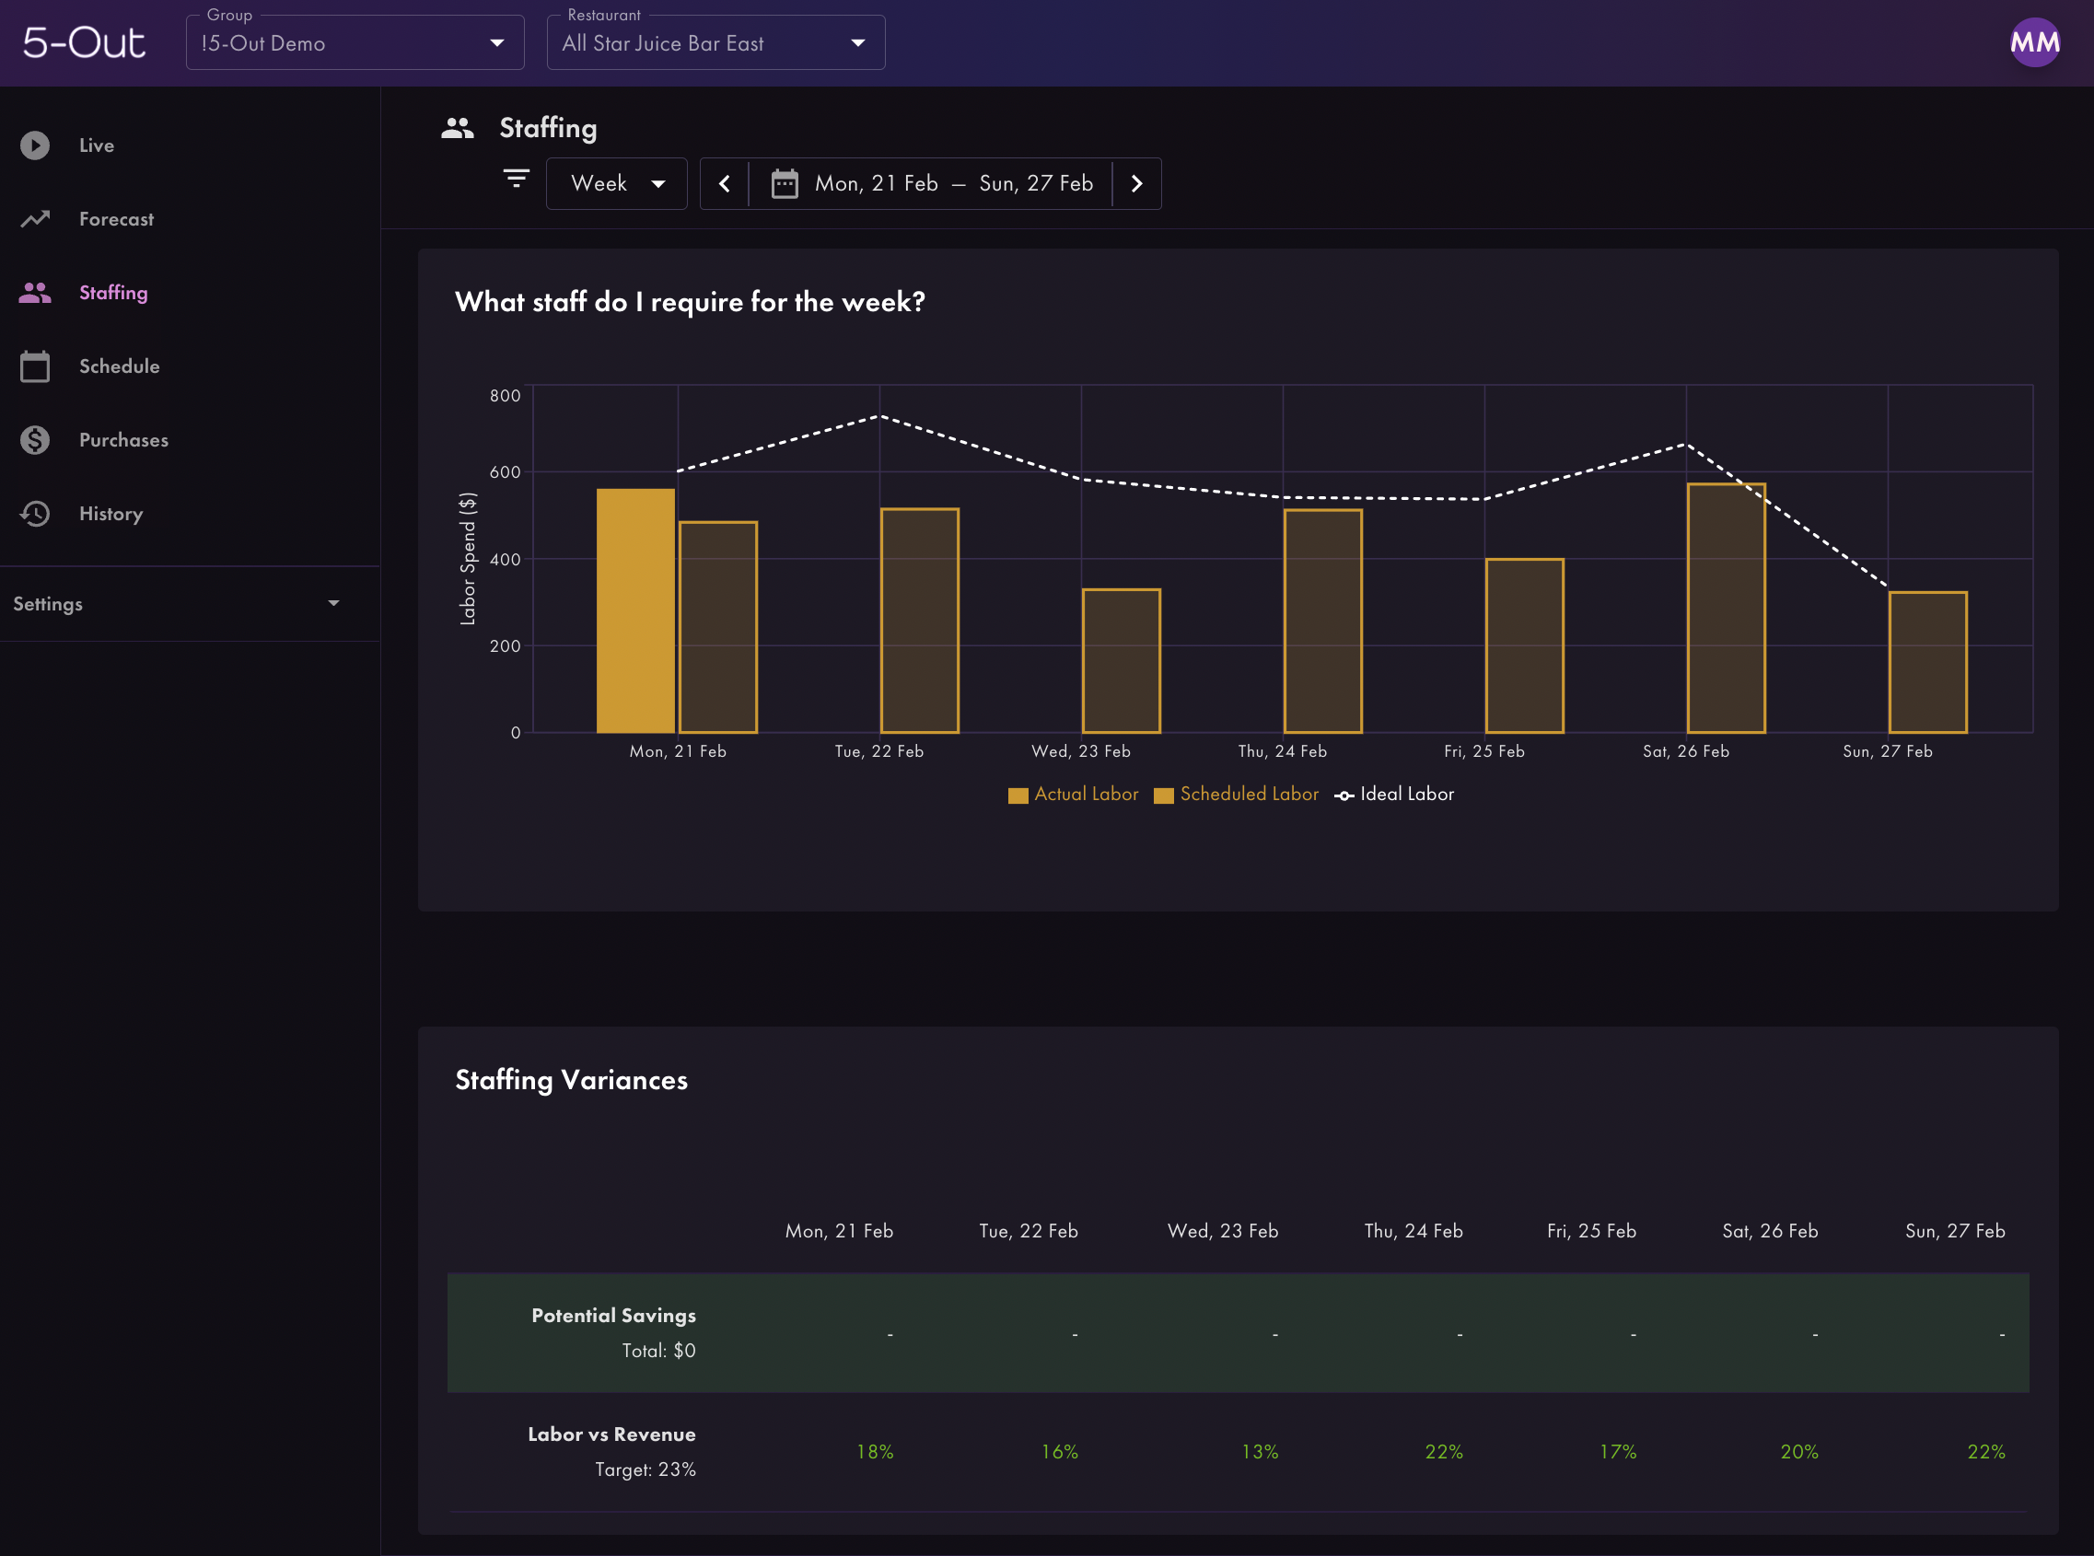Click the Forecast trend-line icon
Viewport: 2094px width, 1556px height.
tap(35, 218)
